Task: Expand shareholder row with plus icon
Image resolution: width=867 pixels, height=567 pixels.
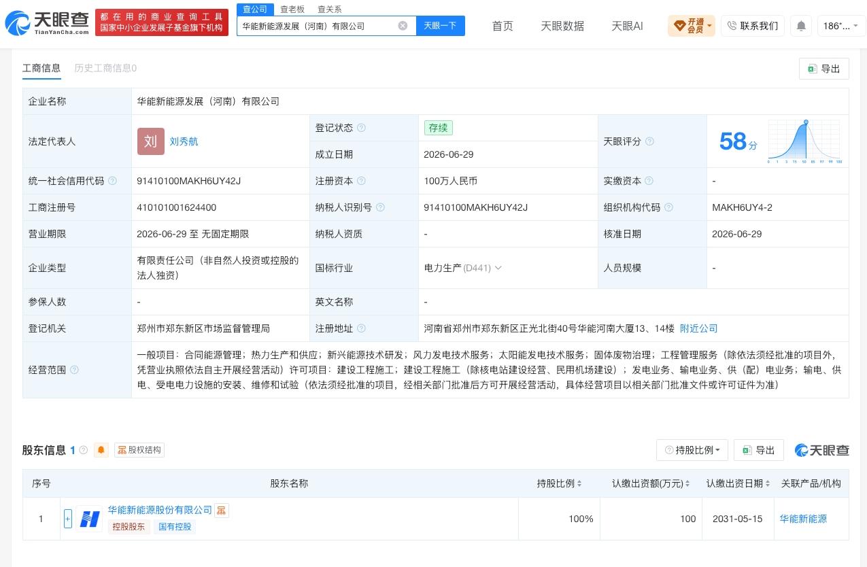Action: (x=68, y=519)
